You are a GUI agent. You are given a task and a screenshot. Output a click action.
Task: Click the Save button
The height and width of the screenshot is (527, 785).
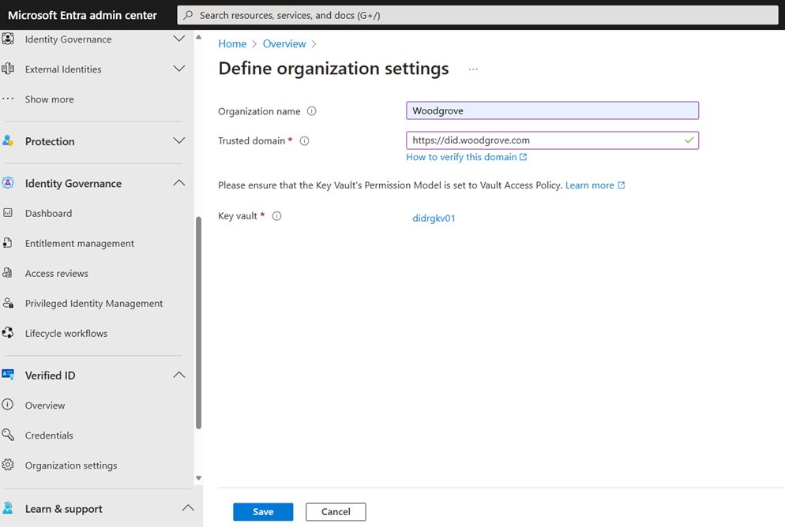pos(263,511)
